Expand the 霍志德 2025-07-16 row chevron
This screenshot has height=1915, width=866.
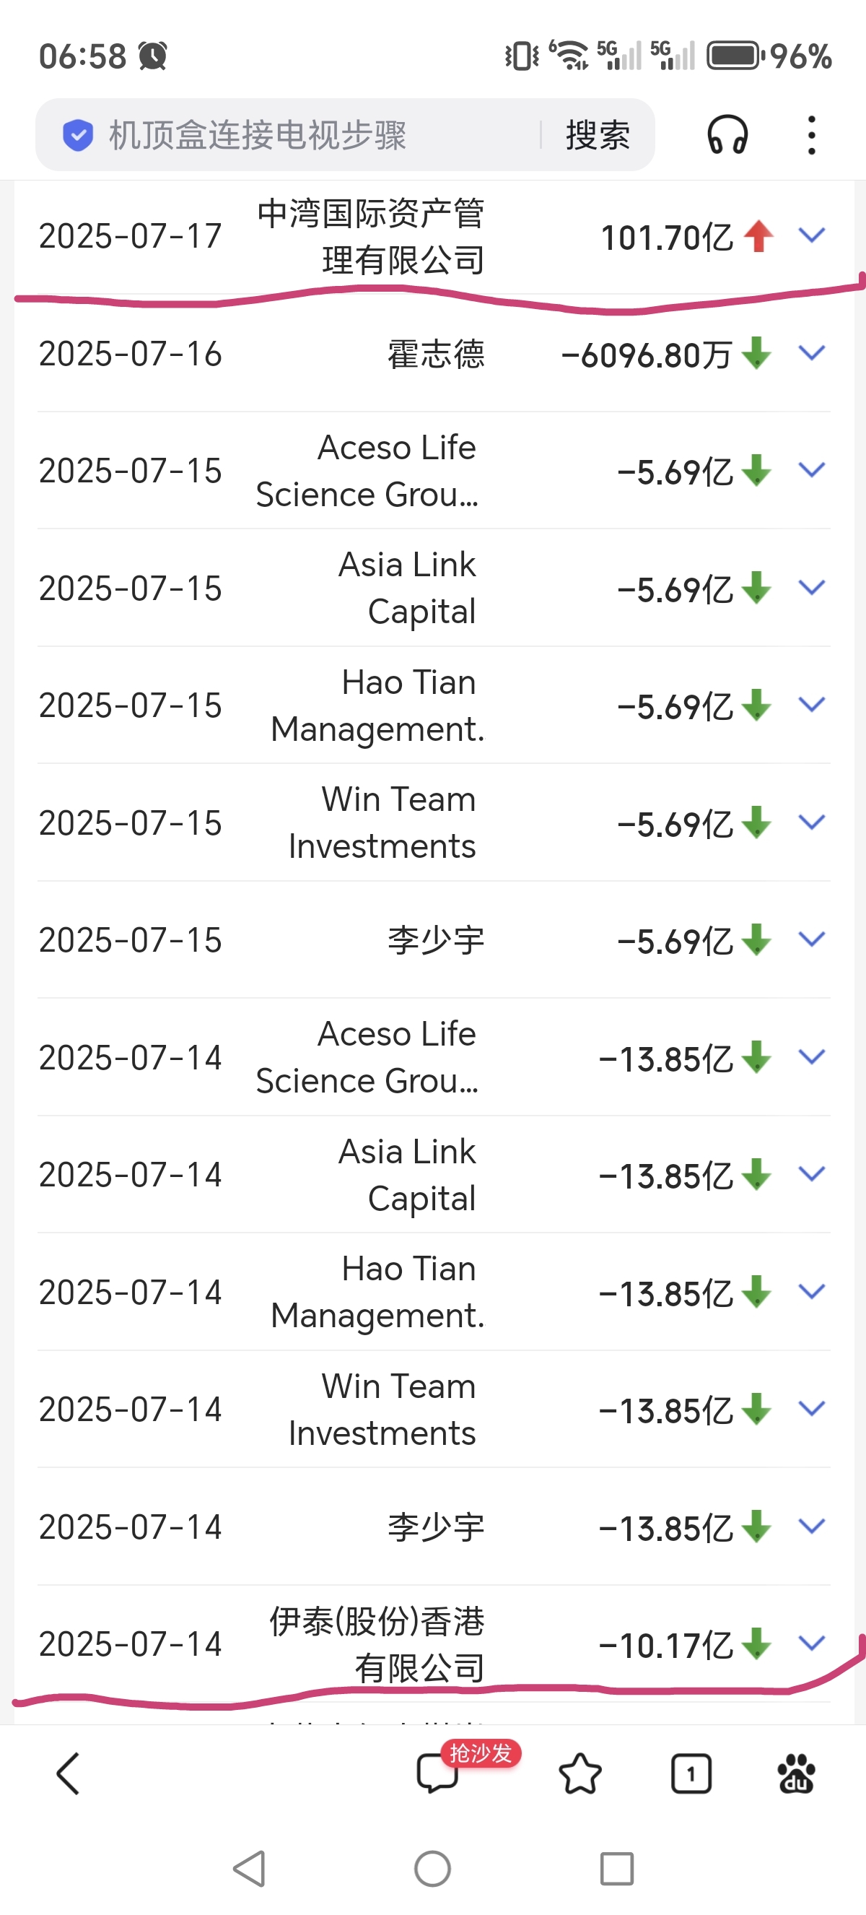pyautogui.click(x=812, y=353)
